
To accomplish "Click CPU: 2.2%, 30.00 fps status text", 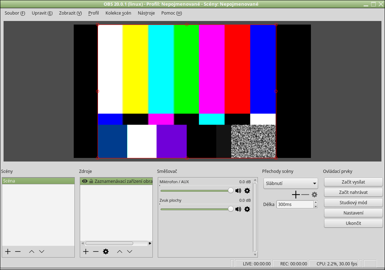I will coord(337,264).
